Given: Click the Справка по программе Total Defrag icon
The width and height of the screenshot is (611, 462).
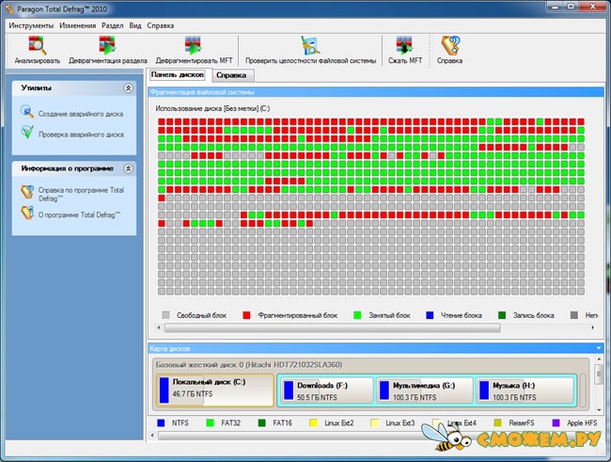Looking at the screenshot, I should (x=27, y=192).
